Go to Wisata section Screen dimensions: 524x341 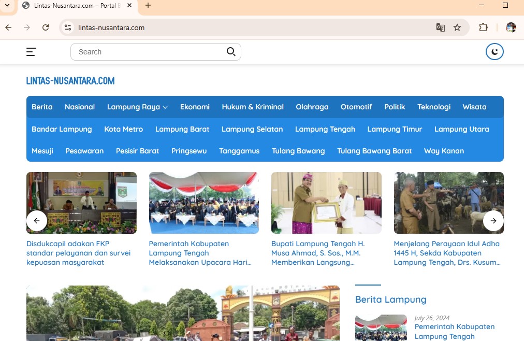[474, 107]
